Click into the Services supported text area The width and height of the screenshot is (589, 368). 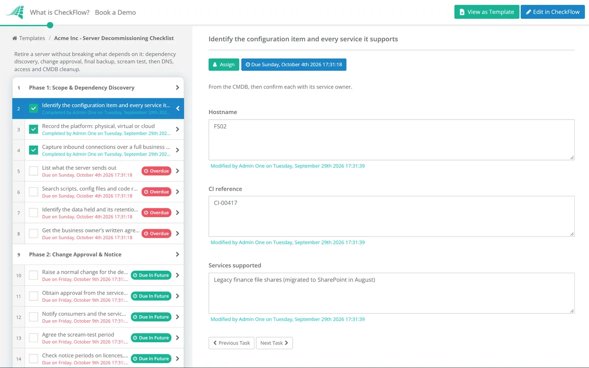click(x=392, y=293)
